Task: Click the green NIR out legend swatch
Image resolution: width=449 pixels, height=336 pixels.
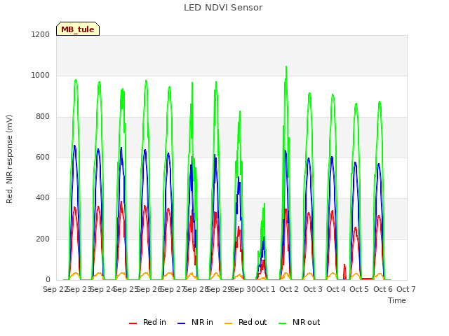Action: tap(282, 323)
